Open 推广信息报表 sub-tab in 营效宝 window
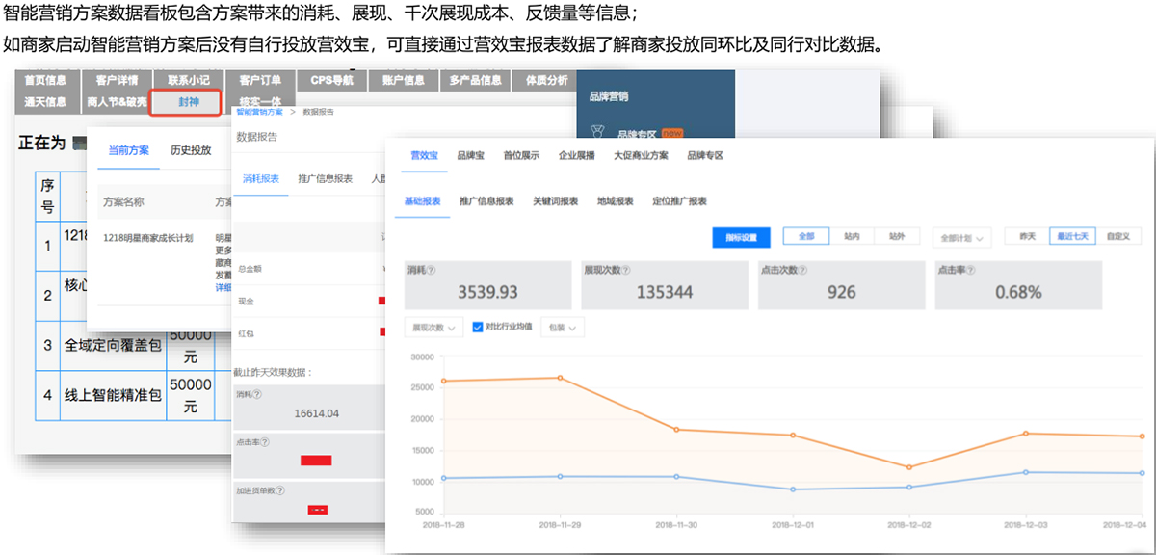The image size is (1156, 555). tap(487, 201)
